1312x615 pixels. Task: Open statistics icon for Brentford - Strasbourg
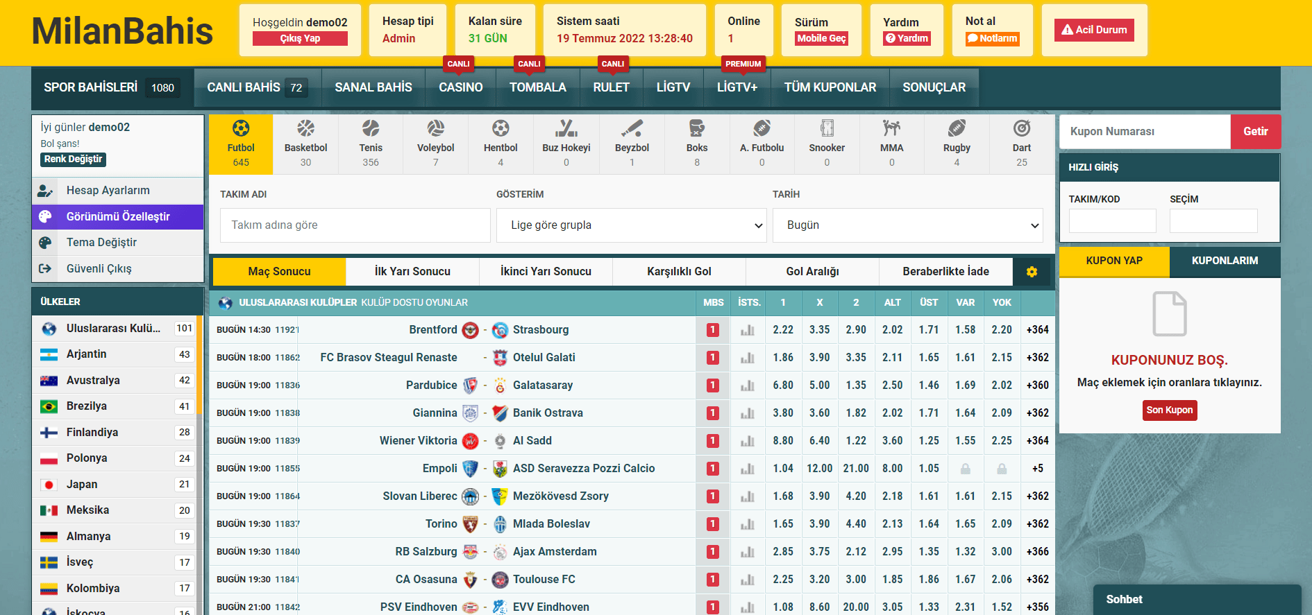[x=748, y=330]
